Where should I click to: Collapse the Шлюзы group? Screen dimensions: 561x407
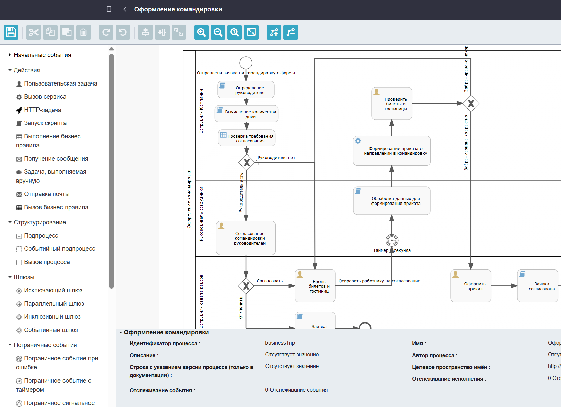22,277
